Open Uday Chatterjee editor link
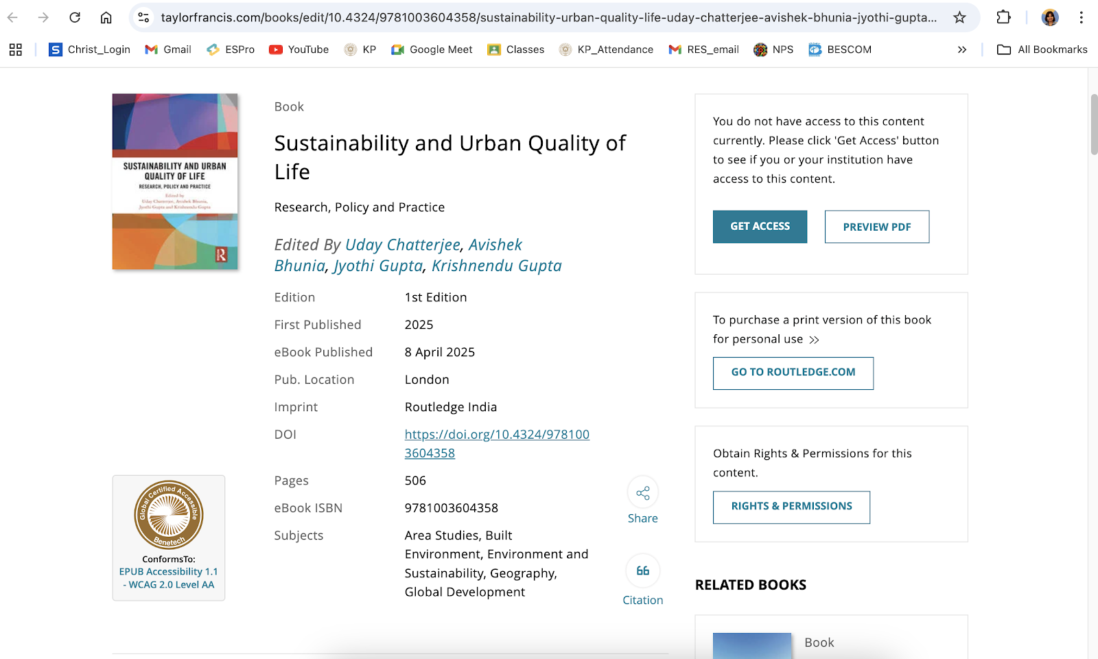Viewport: 1098px width, 659px height. [x=403, y=245]
